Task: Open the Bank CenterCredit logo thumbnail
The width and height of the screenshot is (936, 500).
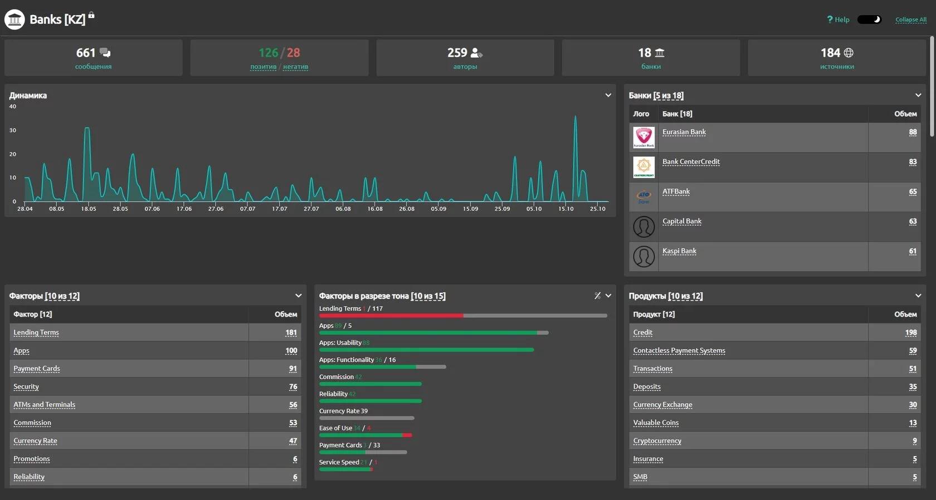Action: pos(643,167)
